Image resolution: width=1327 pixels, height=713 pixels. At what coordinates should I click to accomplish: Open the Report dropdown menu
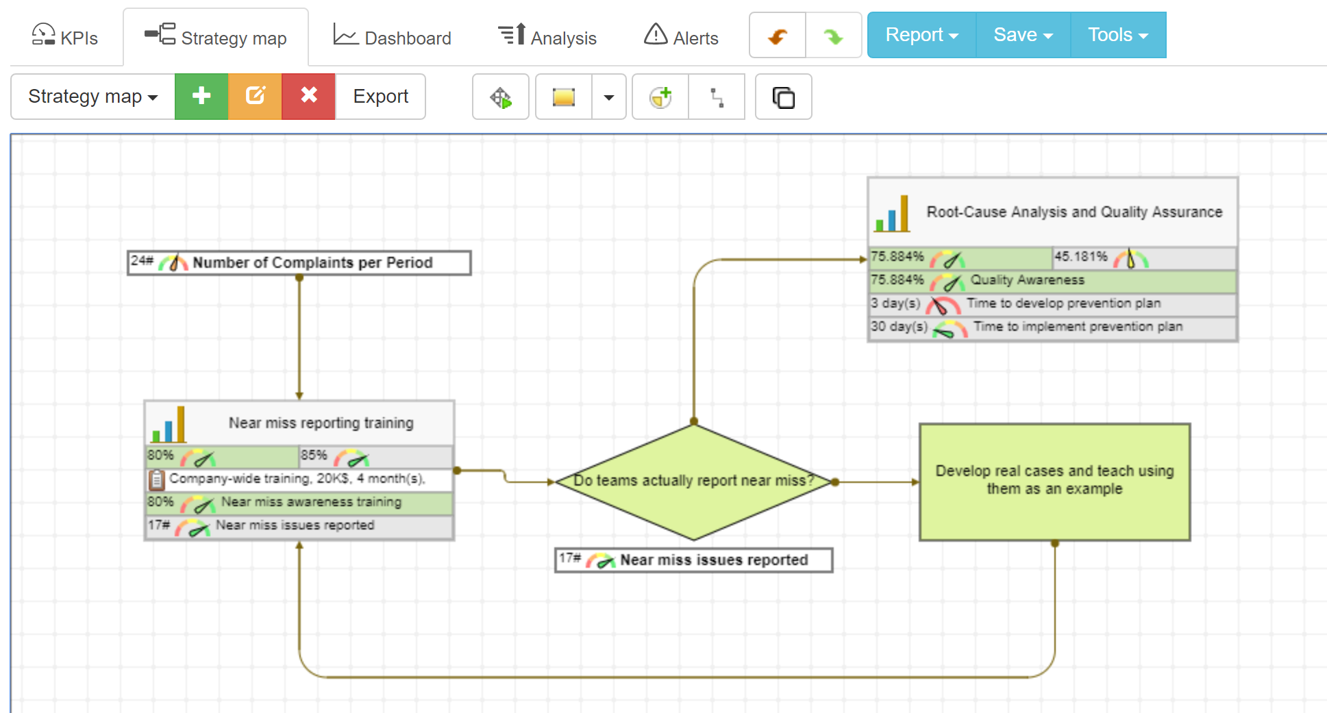coord(921,35)
